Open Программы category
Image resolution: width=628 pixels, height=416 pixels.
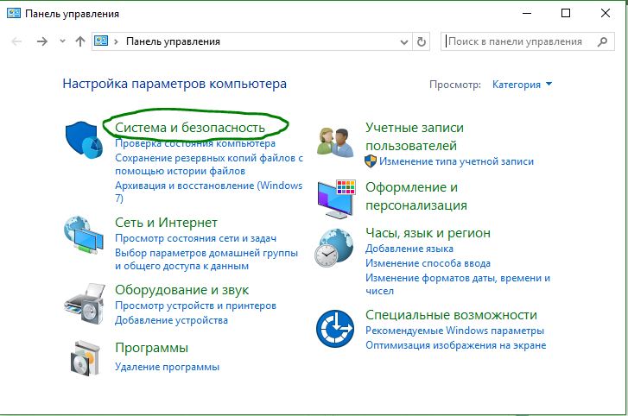pos(151,348)
